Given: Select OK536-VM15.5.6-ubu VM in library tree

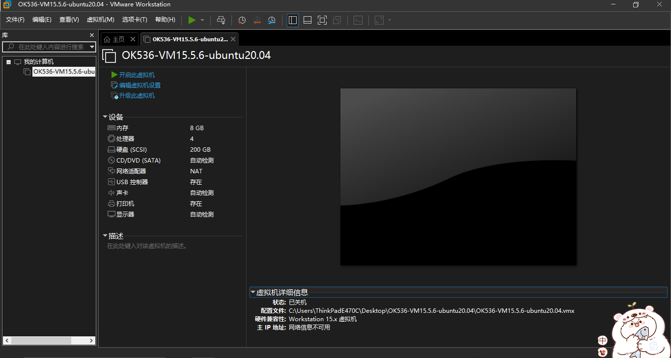Looking at the screenshot, I should pos(64,72).
